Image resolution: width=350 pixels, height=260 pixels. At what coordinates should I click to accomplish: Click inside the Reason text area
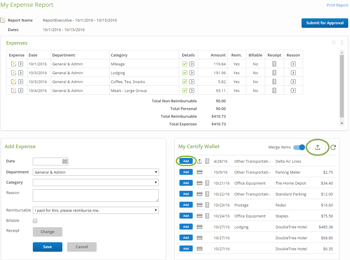95,196
